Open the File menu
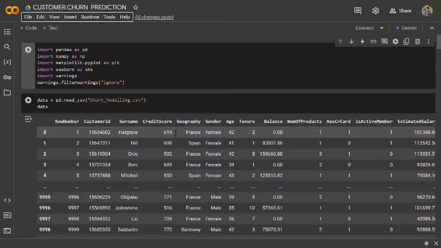This screenshot has width=441, height=248. coord(28,17)
